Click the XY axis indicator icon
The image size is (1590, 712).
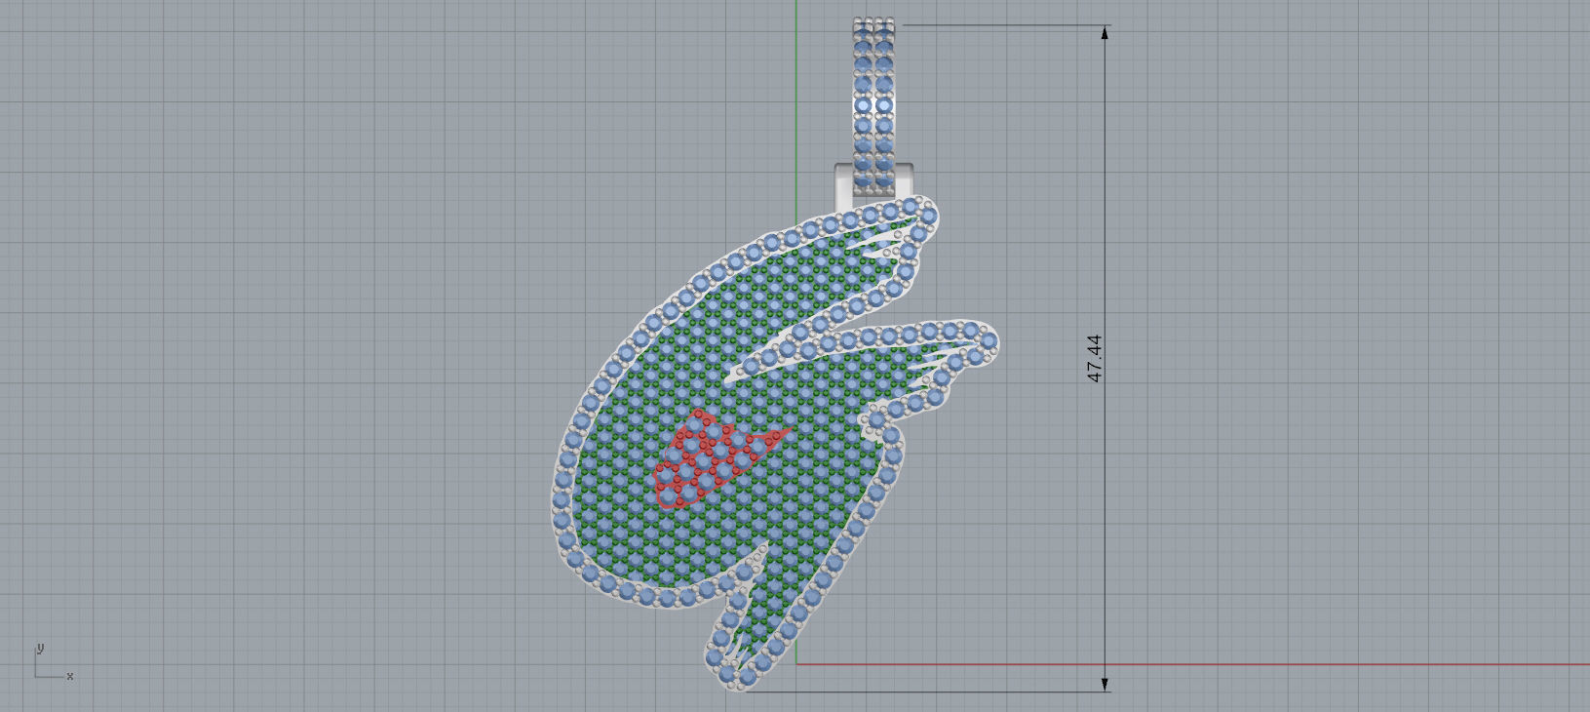(53, 662)
